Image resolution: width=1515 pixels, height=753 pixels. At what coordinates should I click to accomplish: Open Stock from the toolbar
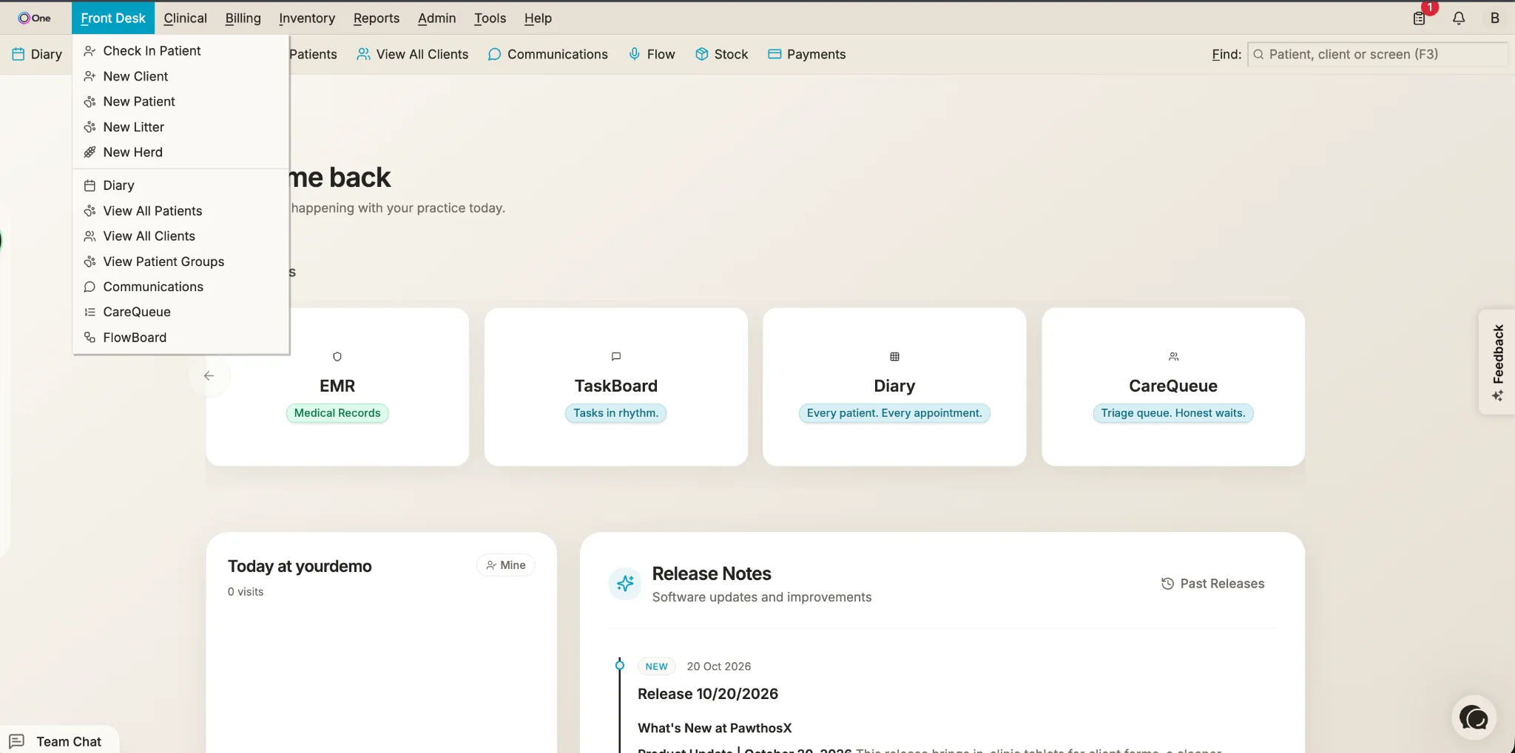721,54
